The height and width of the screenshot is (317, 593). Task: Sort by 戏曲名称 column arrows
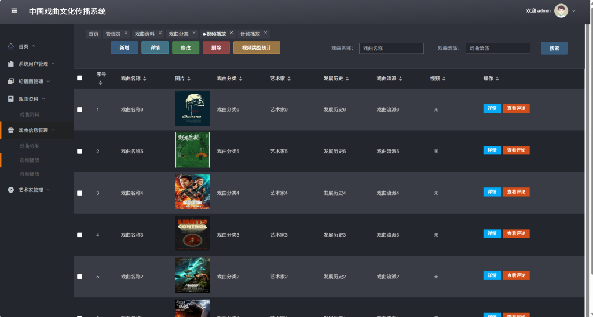pyautogui.click(x=144, y=79)
